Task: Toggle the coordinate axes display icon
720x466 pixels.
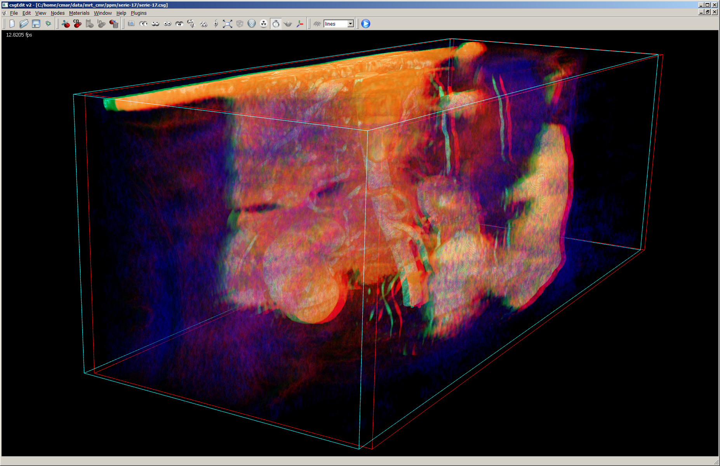Action: point(300,24)
